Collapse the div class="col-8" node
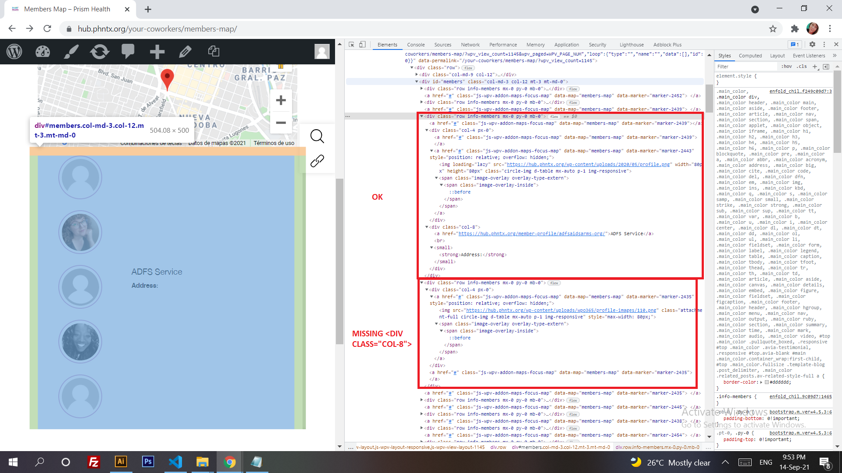Image resolution: width=842 pixels, height=473 pixels. (427, 227)
